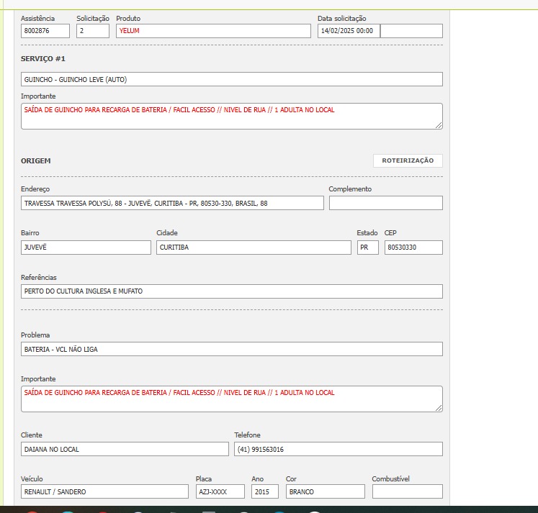Select the Solicitação number field
The height and width of the screenshot is (513, 538).
93,31
